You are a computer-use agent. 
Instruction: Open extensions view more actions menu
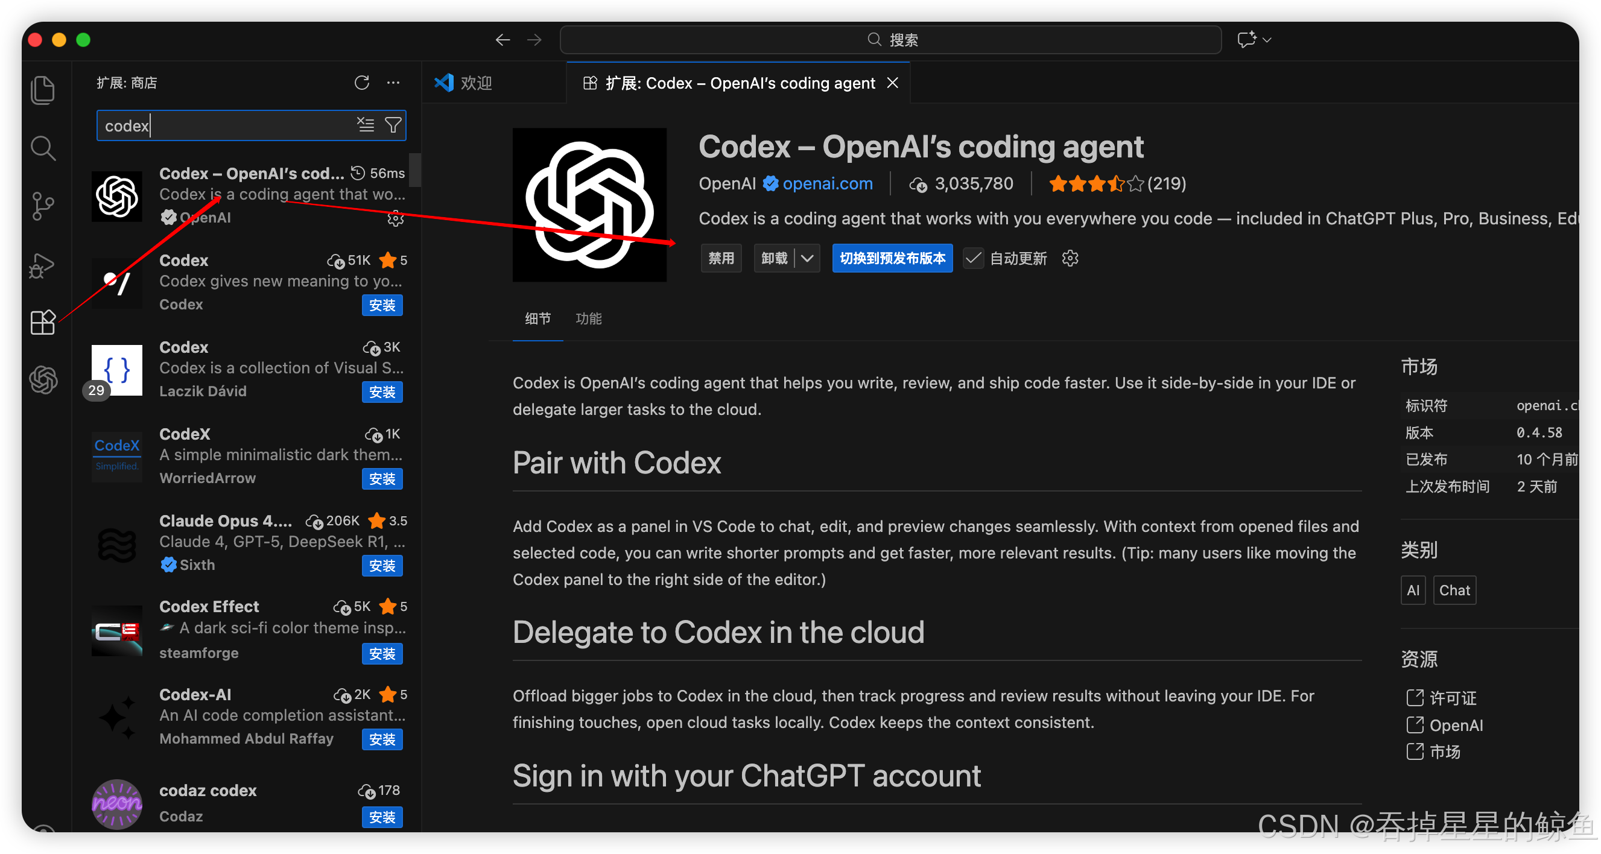pos(393,83)
